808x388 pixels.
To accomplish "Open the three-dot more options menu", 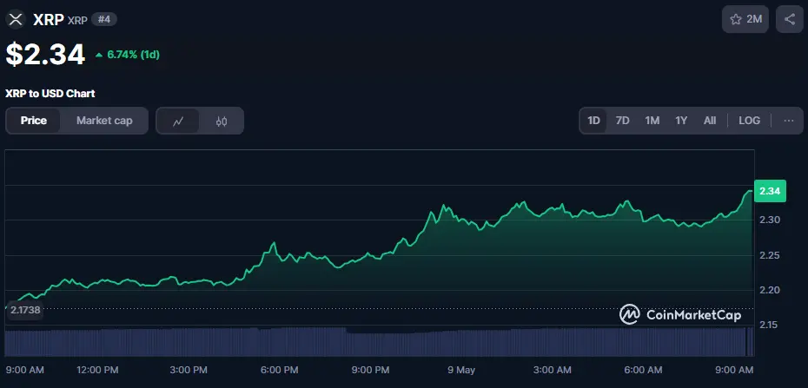I will [788, 121].
